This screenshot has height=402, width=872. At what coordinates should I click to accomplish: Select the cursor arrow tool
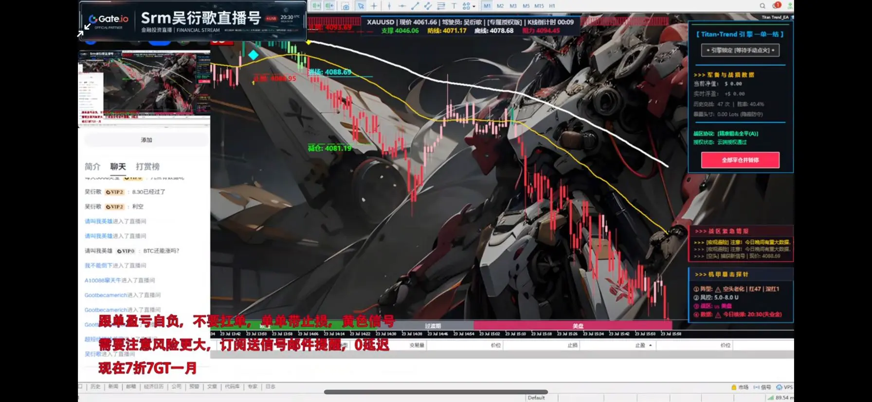361,6
